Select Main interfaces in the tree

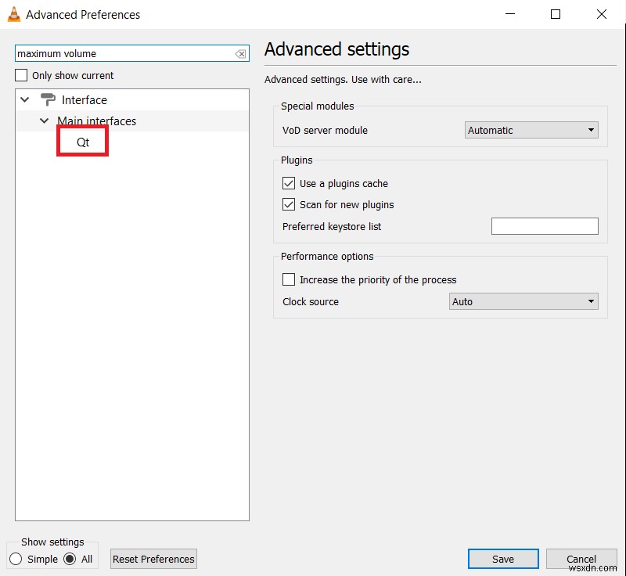pos(96,121)
